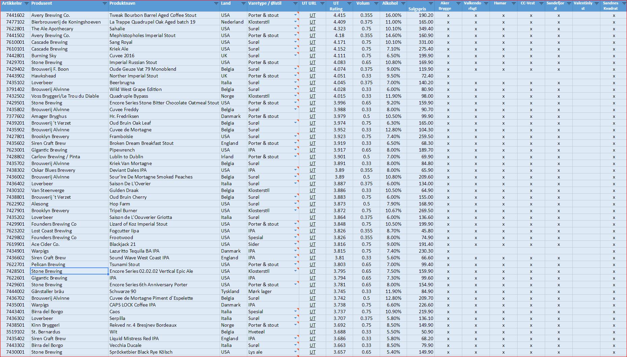Open UT link for Schwarze 90 row
The width and height of the screenshot is (627, 357).
coord(313,291)
